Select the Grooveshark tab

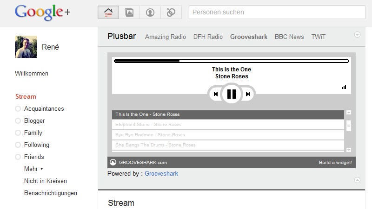(x=249, y=37)
